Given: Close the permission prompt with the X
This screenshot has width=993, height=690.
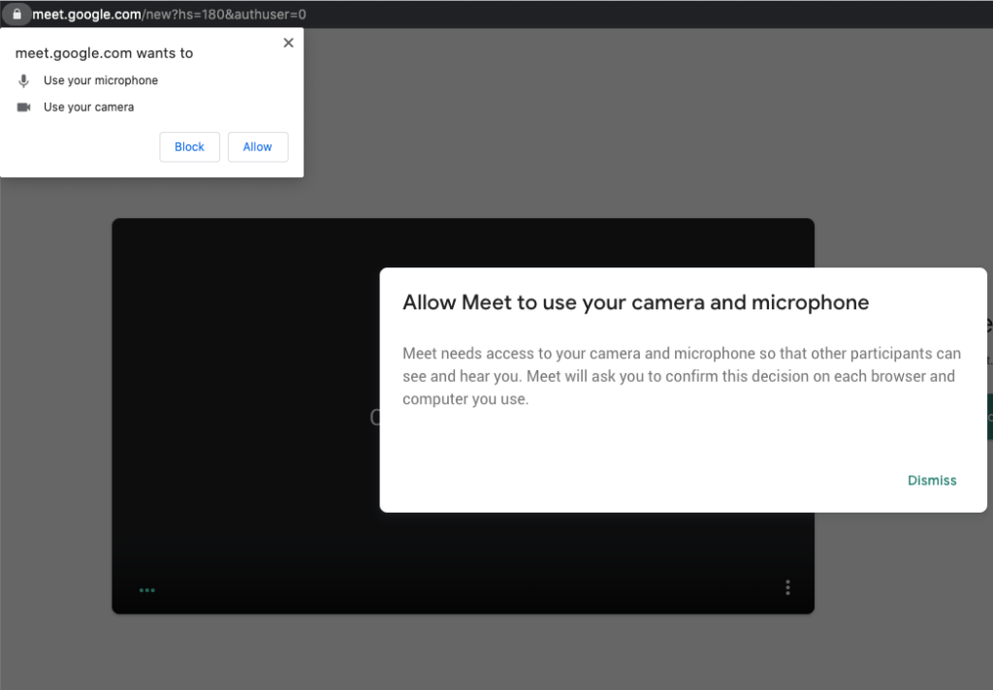Looking at the screenshot, I should tap(288, 43).
